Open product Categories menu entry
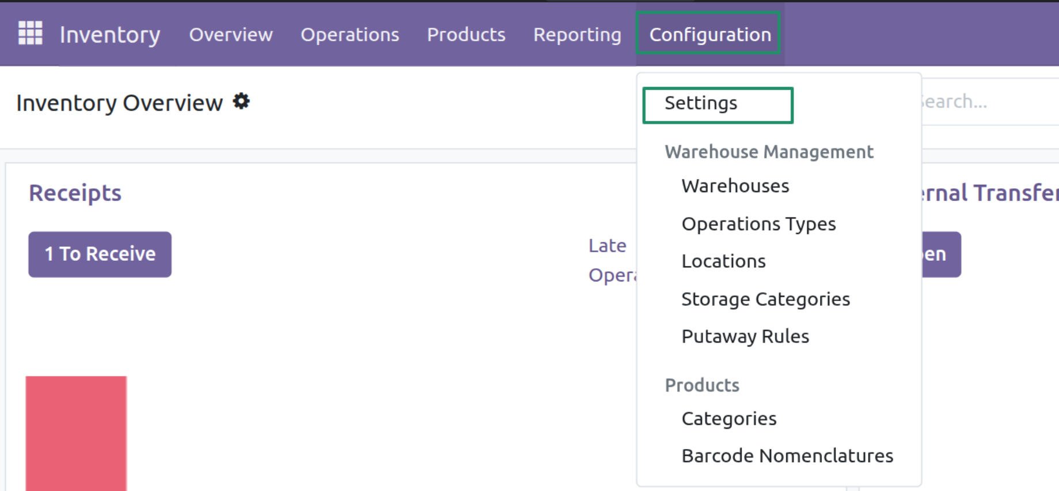 pyautogui.click(x=729, y=418)
